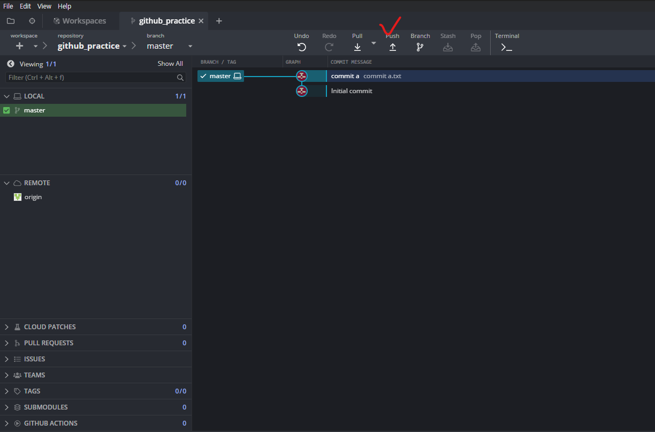
Task: Select the github_practice tab
Action: coord(163,21)
